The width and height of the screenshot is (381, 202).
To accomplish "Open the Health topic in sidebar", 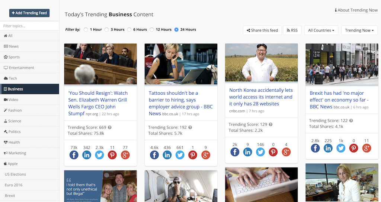I will click(29, 142).
